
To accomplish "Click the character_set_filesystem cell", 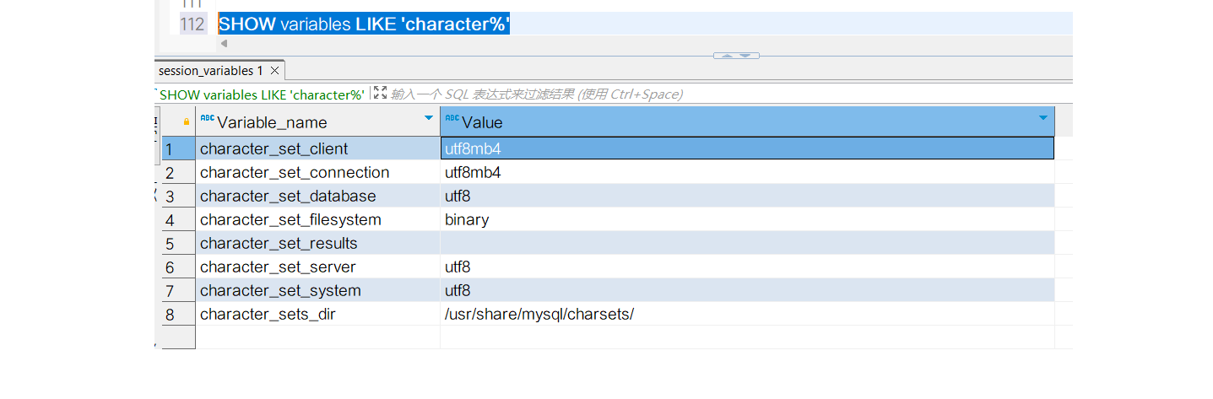I will [x=317, y=219].
